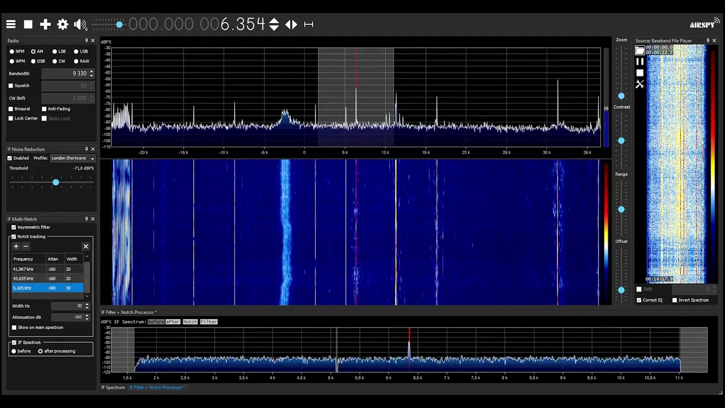Select CW demodulation mode
This screenshot has height=408, width=725.
point(55,61)
